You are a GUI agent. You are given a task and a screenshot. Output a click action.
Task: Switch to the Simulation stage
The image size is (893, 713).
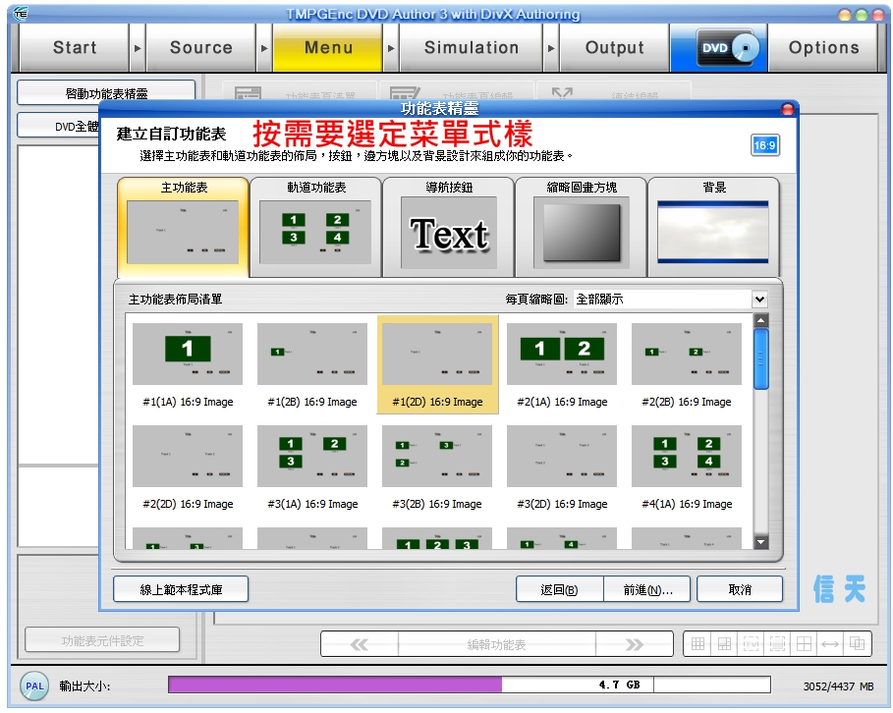pyautogui.click(x=472, y=48)
